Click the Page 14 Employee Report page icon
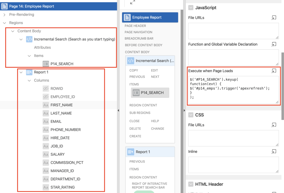 4,6
